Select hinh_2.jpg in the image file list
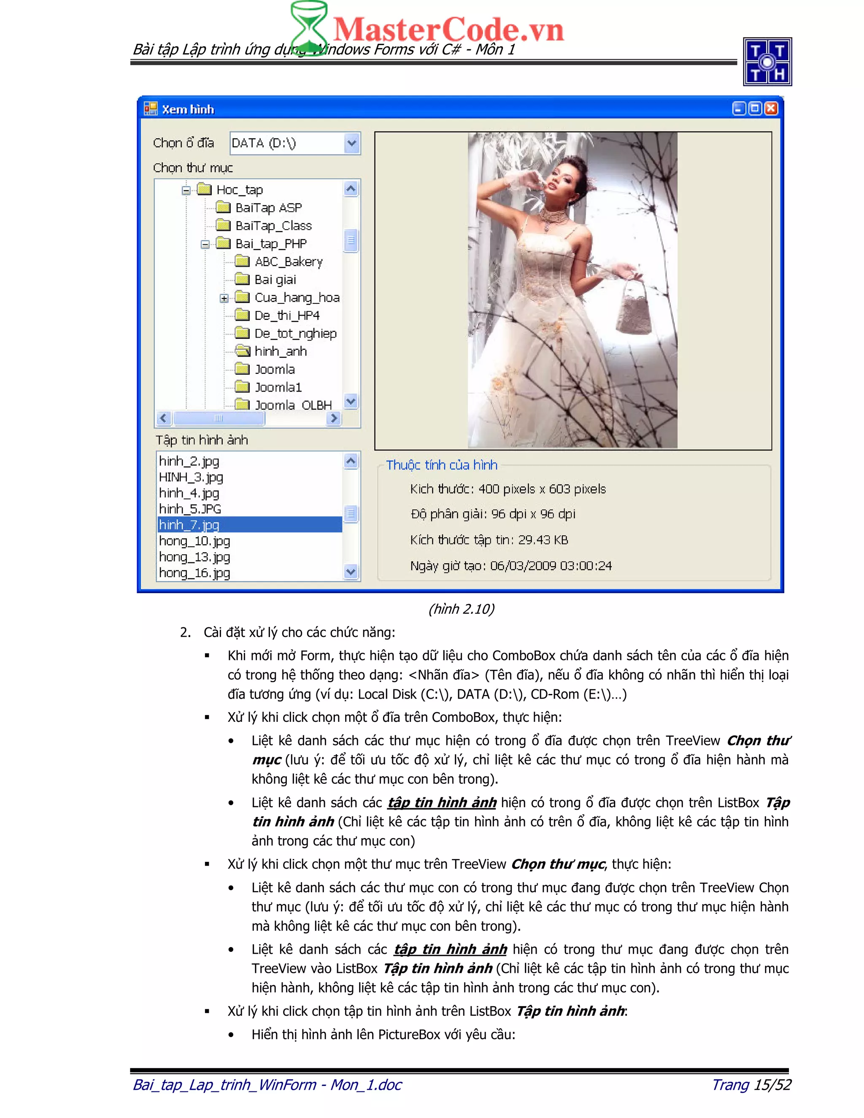 coord(189,461)
